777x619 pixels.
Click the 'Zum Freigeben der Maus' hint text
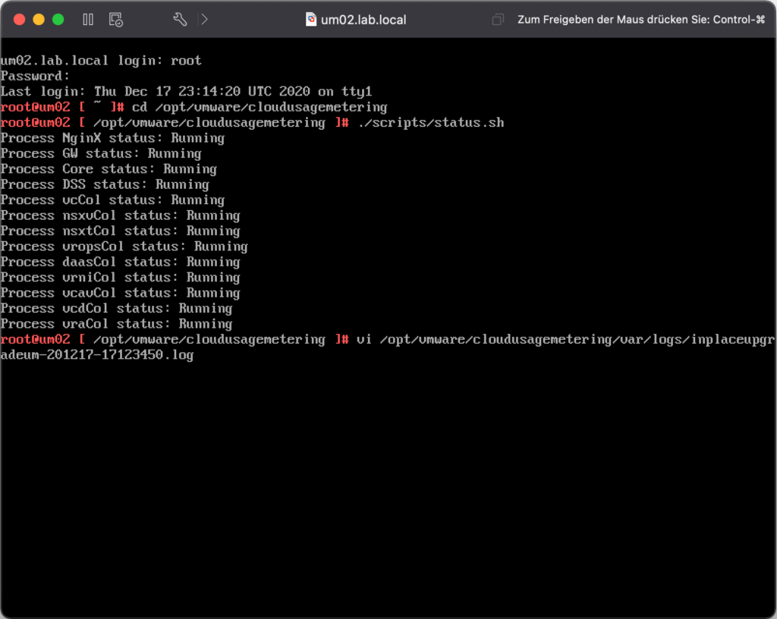click(641, 20)
